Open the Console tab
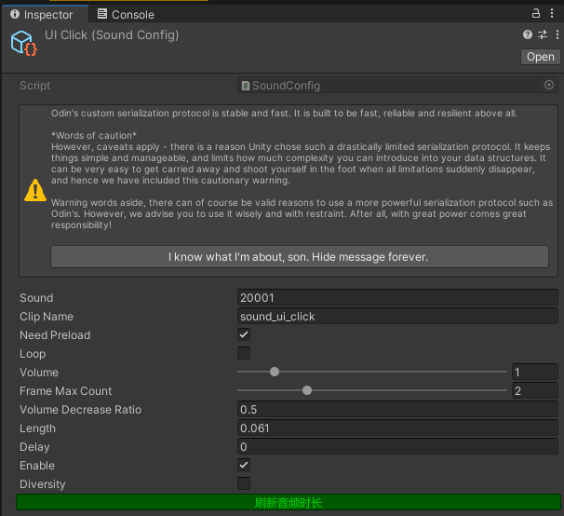The height and width of the screenshot is (516, 564). (126, 14)
